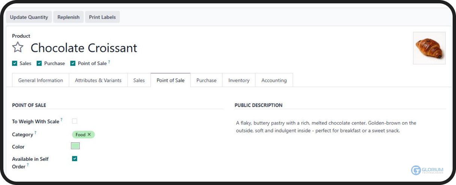Switch to the General Information tab
The width and height of the screenshot is (456, 185).
tap(40, 80)
